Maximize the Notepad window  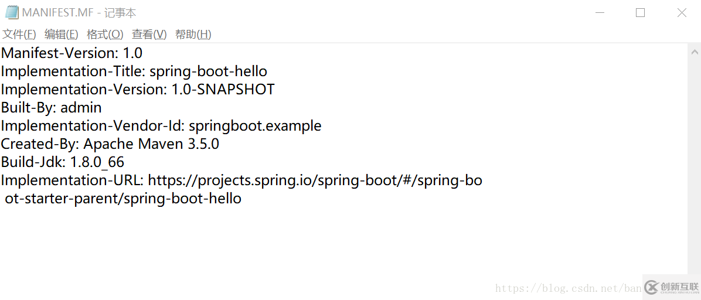[640, 12]
